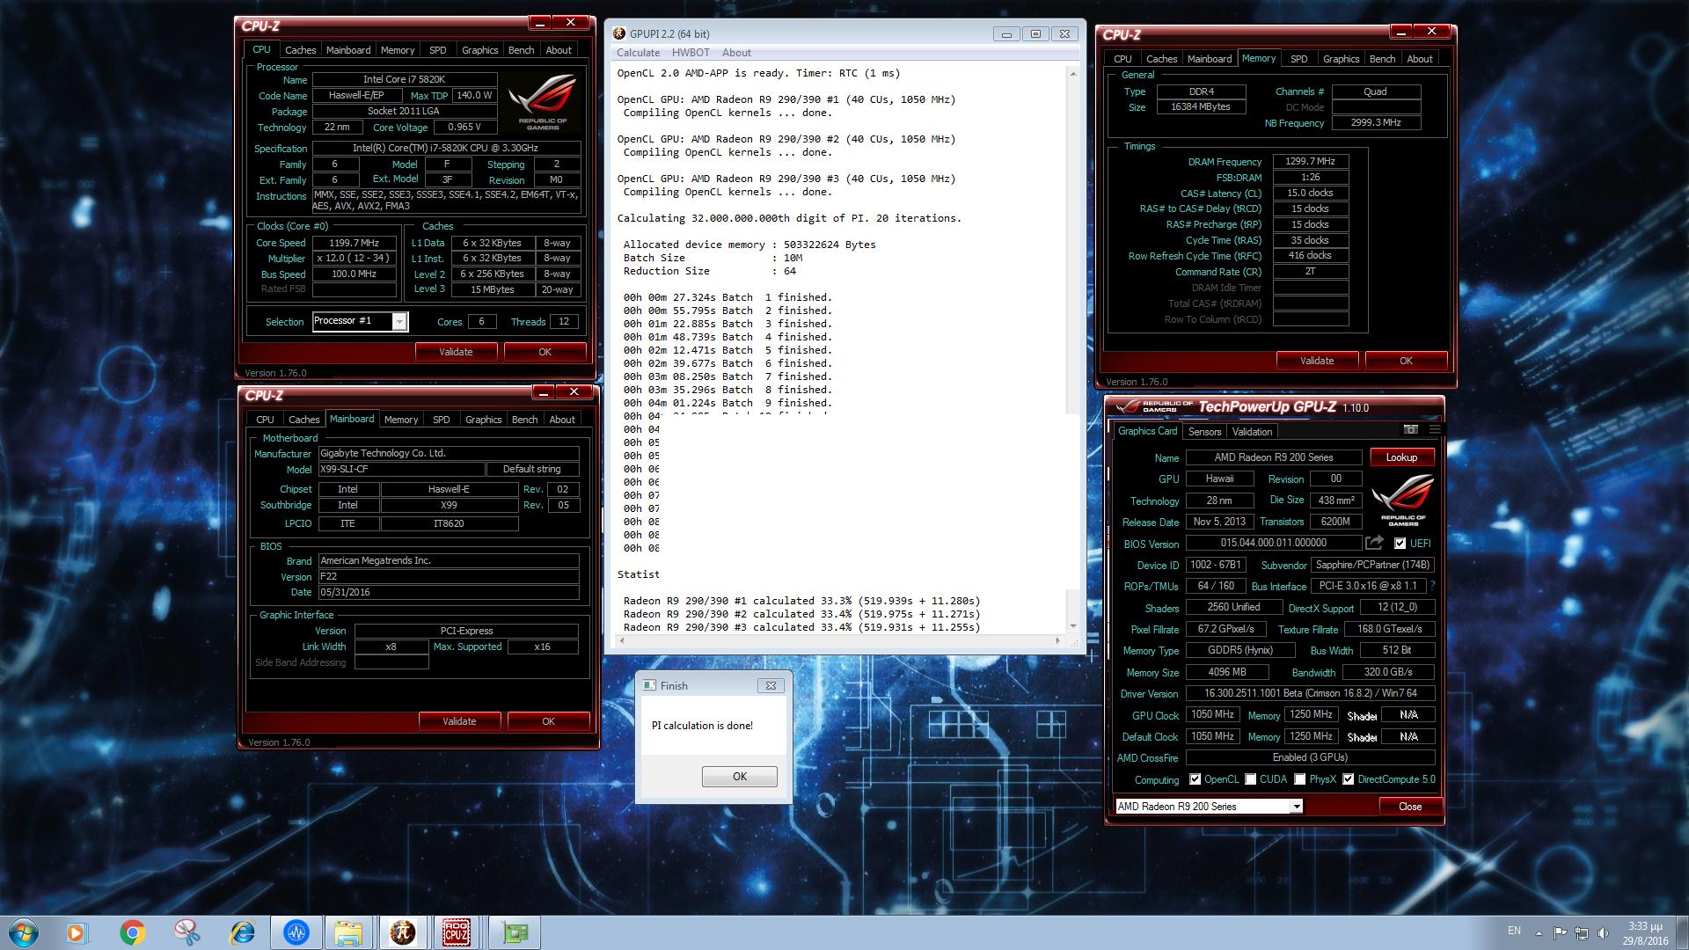
Task: Click OK in the Finish dialog
Action: tap(739, 777)
